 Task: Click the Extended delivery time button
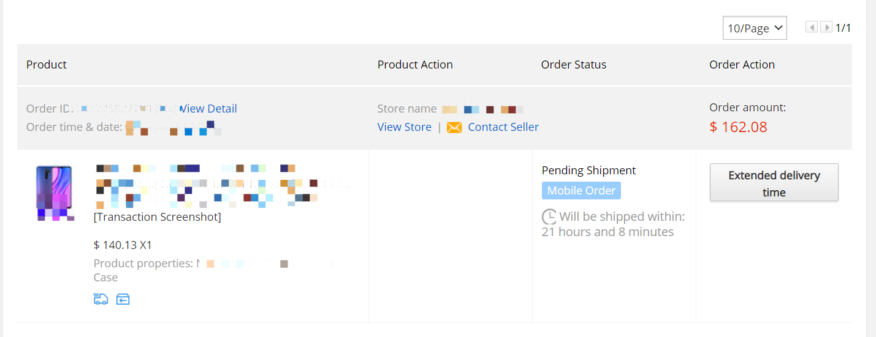coord(774,183)
